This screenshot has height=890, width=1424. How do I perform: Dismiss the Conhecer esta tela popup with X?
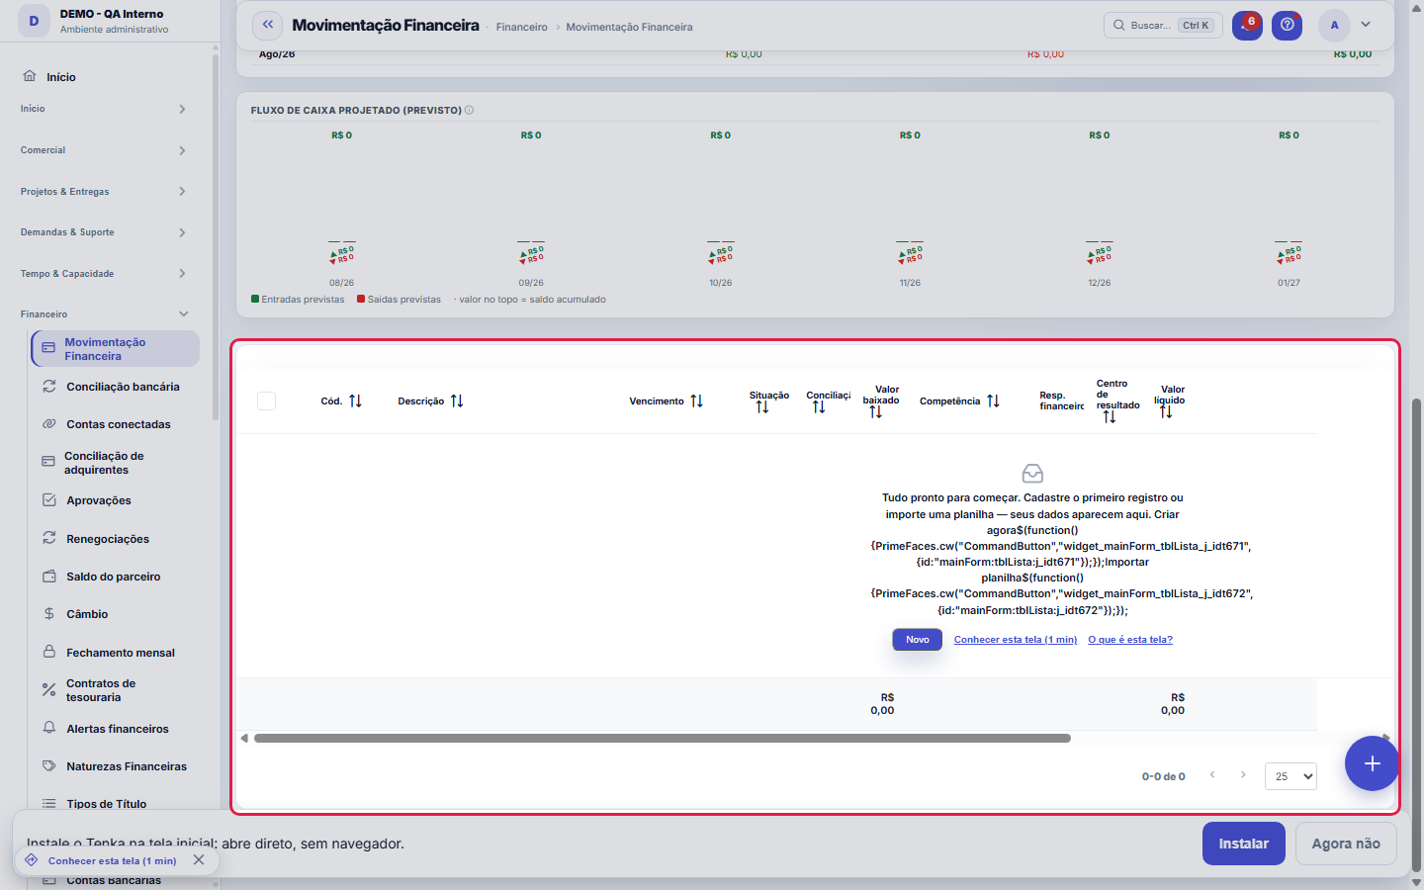(199, 860)
